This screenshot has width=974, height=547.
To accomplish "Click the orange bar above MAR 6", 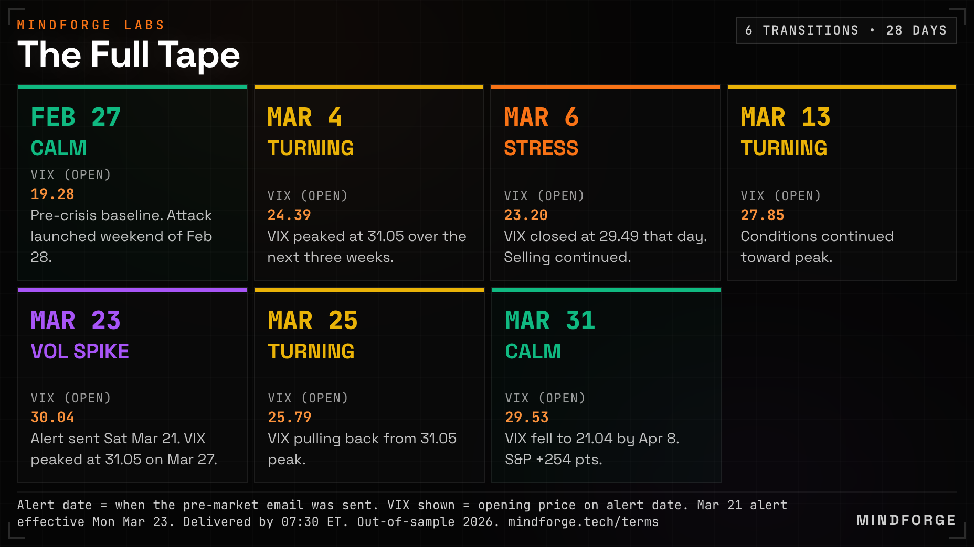I will [606, 87].
